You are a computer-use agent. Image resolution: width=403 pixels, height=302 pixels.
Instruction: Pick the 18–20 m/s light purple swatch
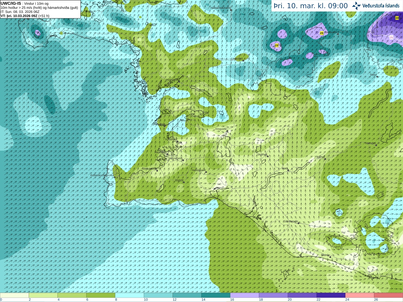point(273,295)
